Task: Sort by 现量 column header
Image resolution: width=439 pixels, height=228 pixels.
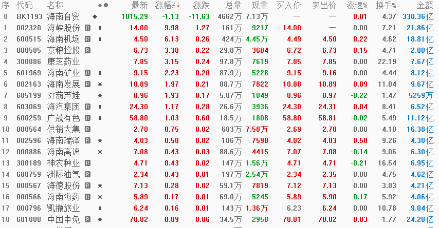Action: pyautogui.click(x=260, y=5)
